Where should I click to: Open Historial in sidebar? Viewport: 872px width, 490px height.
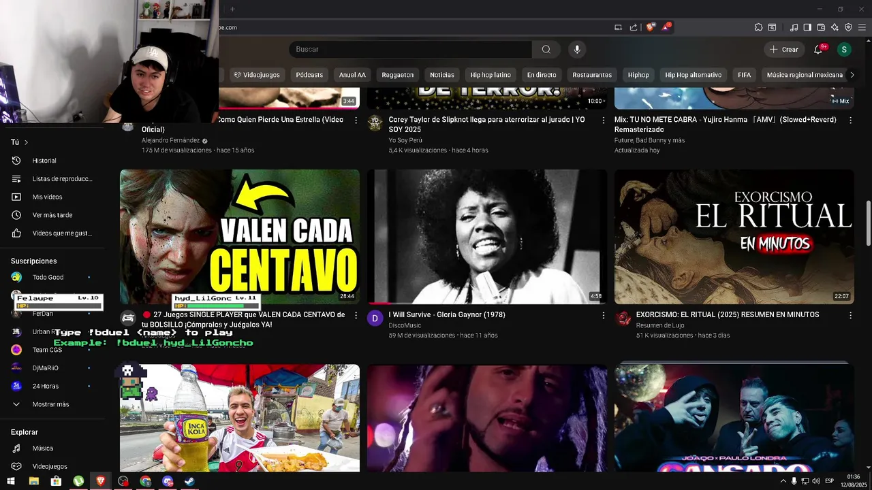coord(52,161)
